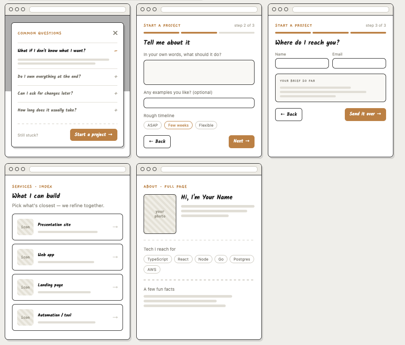
Task: Click the 'Your brief so far' summary box
Action: (331, 88)
